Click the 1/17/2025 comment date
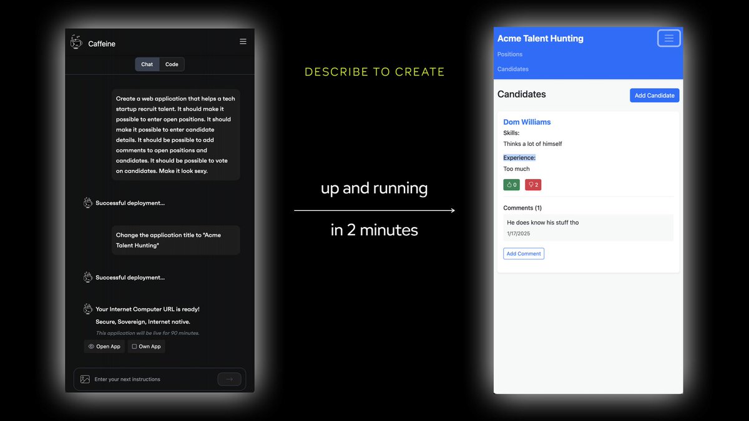The image size is (749, 421). [518, 234]
